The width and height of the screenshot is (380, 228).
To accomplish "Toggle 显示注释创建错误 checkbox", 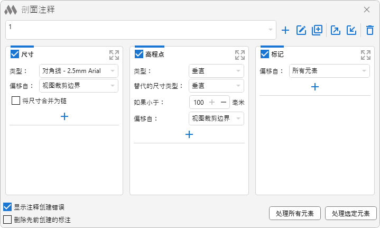I will point(7,207).
